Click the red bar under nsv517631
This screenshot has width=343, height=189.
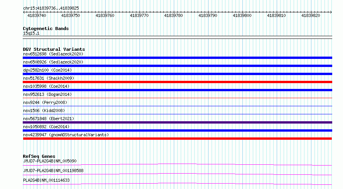[177, 82]
